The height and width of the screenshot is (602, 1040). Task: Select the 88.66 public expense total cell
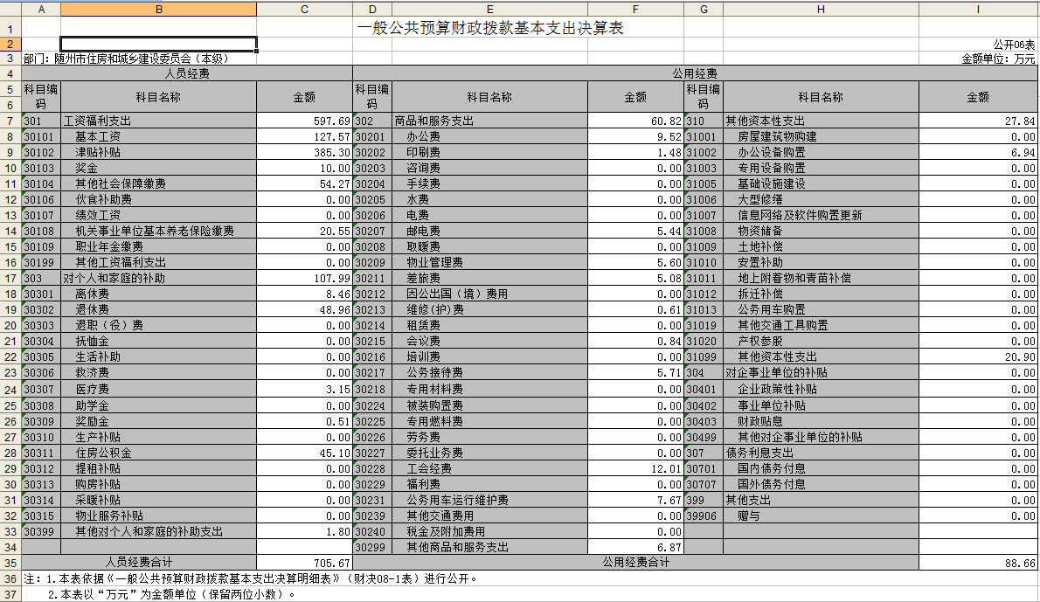[978, 564]
